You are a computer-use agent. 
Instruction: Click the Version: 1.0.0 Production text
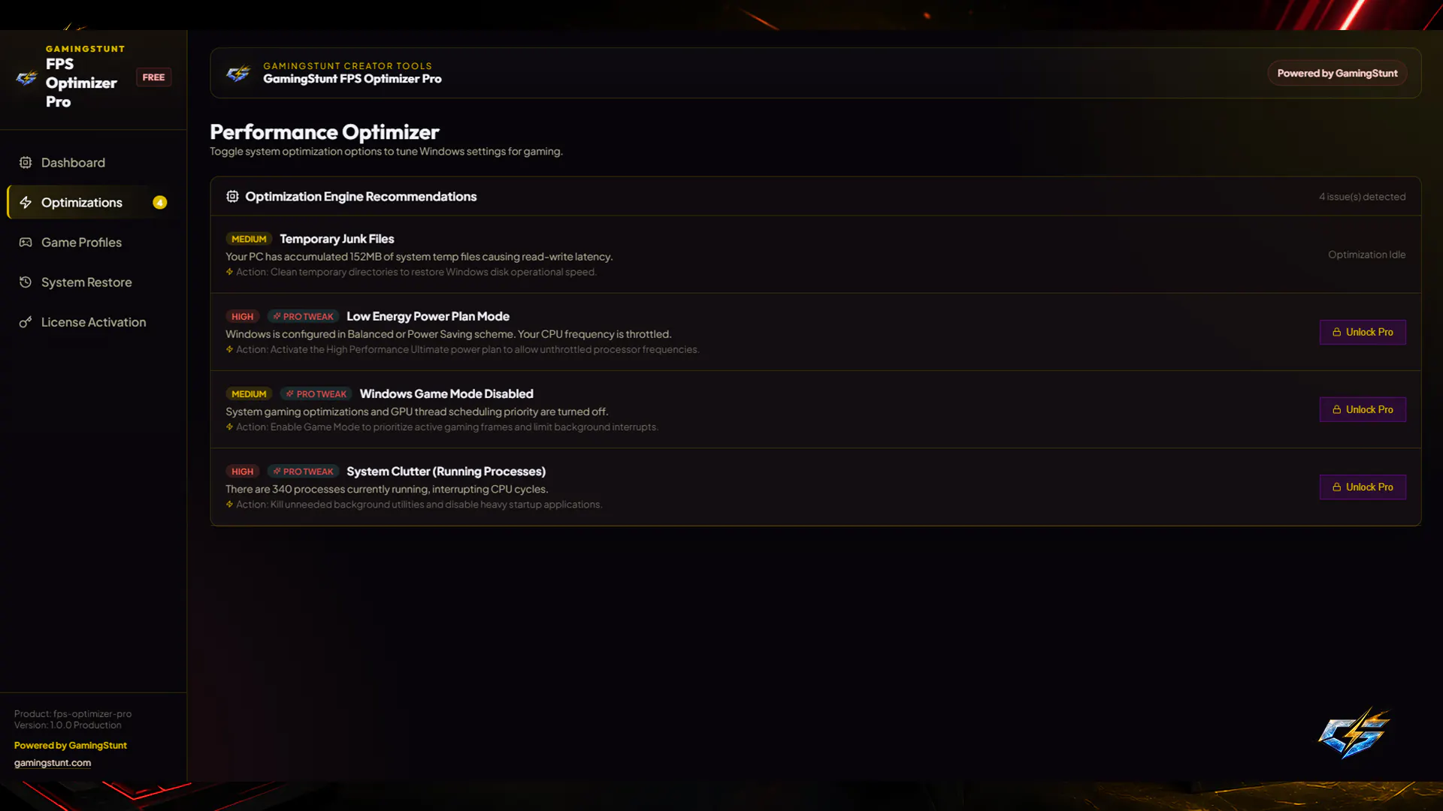click(x=68, y=725)
